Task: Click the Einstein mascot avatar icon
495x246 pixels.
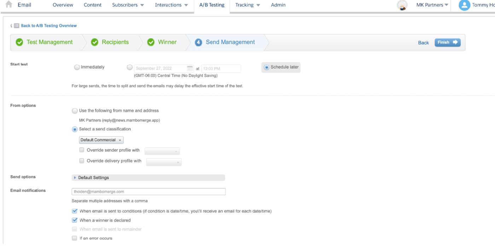Action: coord(402,5)
